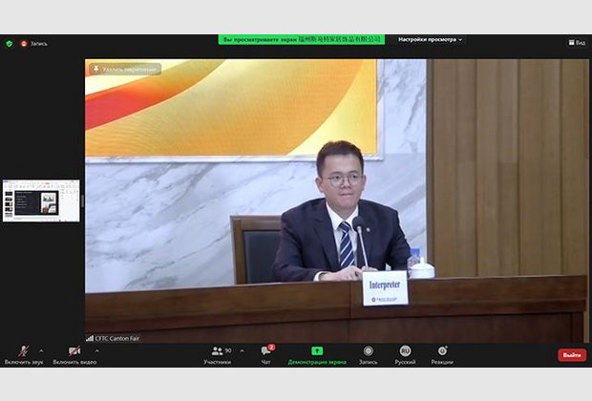Open Настройки просмотра dropdown
This screenshot has height=401, width=592.
(430, 39)
